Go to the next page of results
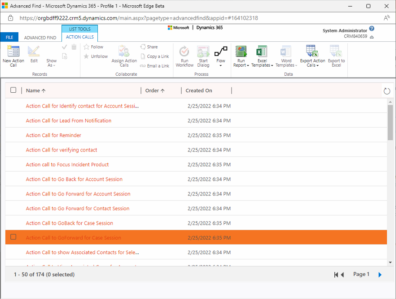Image resolution: width=396 pixels, height=299 pixels. (380, 275)
